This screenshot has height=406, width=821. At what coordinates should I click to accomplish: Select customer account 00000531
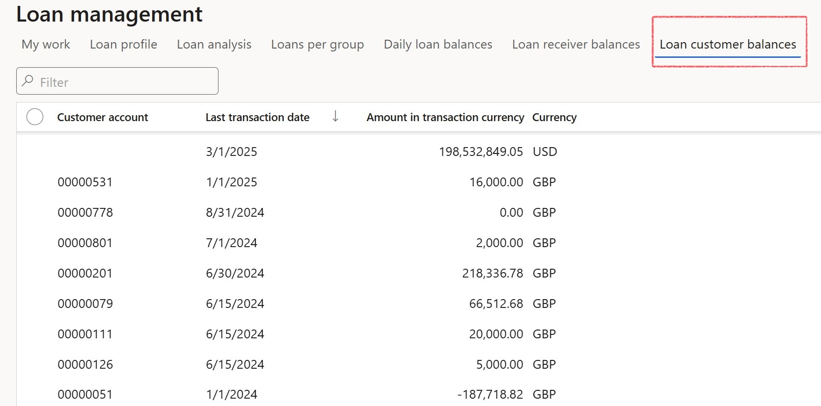(85, 182)
